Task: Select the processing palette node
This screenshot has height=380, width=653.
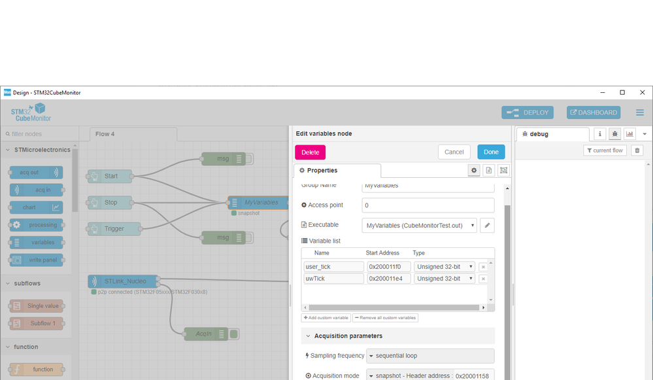Action: pyautogui.click(x=36, y=225)
